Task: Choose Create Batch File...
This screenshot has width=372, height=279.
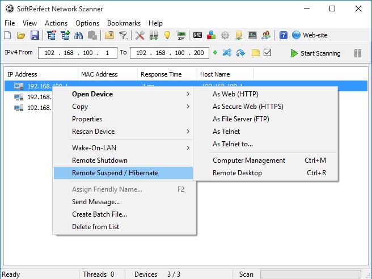Action: click(x=124, y=214)
